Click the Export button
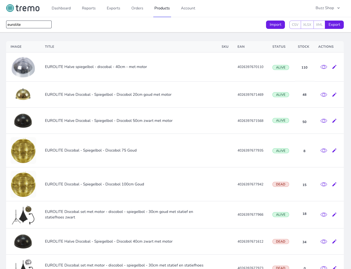The width and height of the screenshot is (351, 269). click(334, 25)
